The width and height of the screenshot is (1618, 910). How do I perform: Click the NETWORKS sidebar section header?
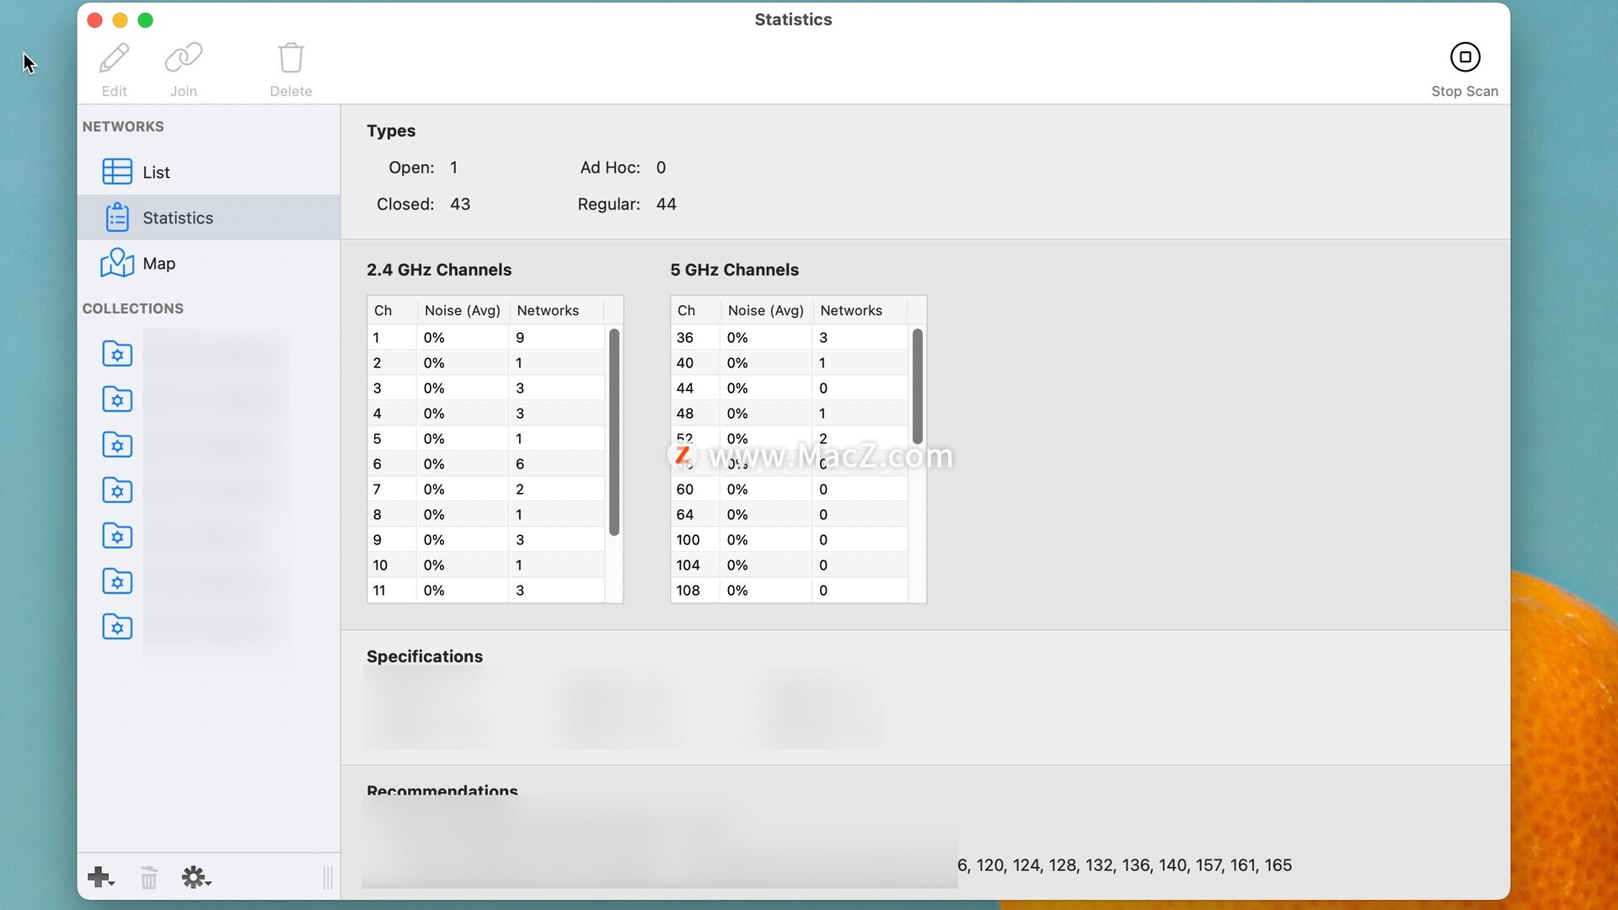(123, 126)
